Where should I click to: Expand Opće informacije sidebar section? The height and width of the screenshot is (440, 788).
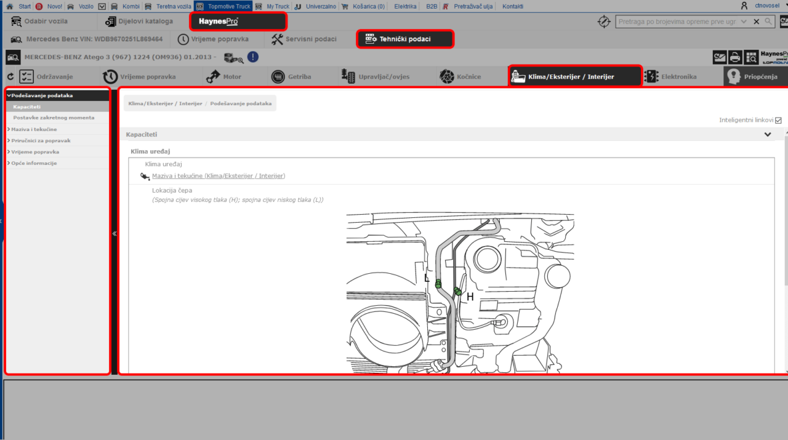57,163
